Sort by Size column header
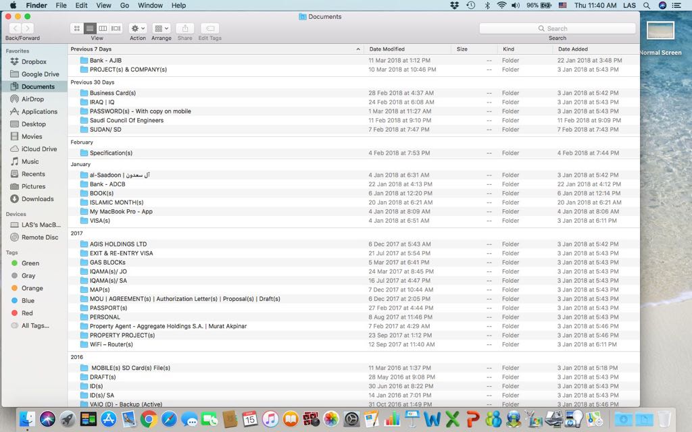692x432 pixels. click(474, 49)
